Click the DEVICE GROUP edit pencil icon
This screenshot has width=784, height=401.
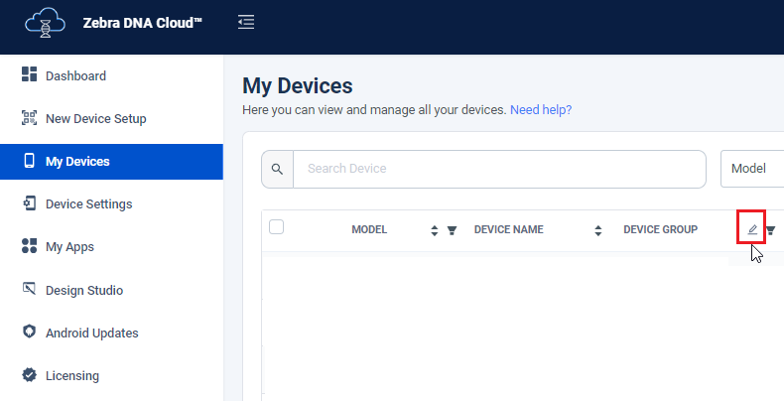click(x=752, y=229)
